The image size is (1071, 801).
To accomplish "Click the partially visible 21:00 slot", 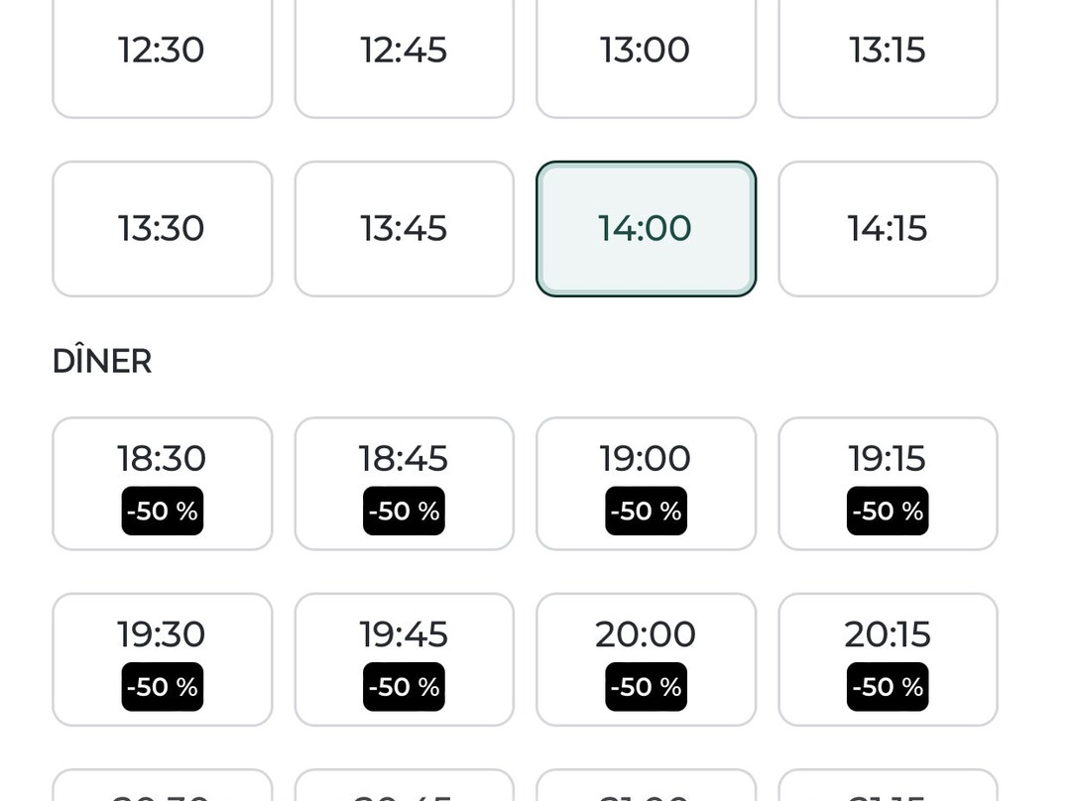I will (647, 785).
